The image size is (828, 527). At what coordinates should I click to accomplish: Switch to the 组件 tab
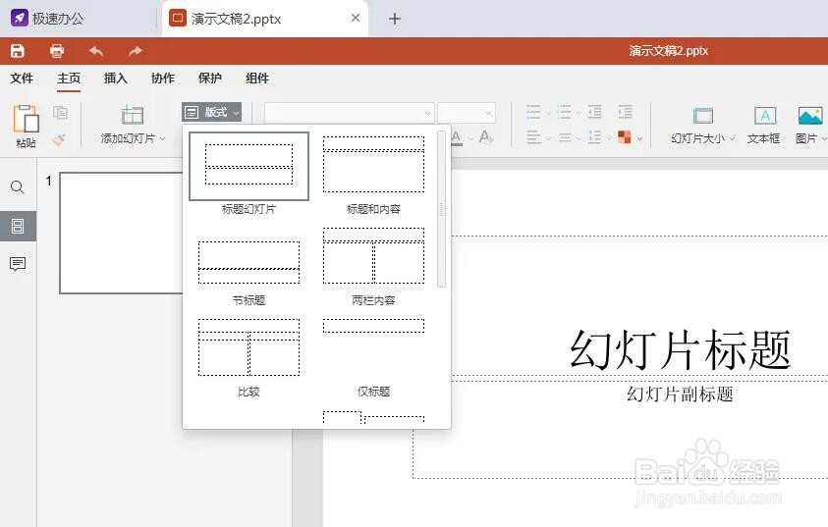click(x=257, y=79)
